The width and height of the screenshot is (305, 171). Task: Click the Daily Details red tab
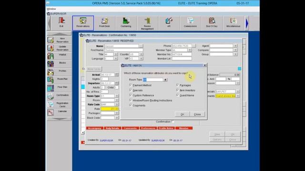coord(112,128)
